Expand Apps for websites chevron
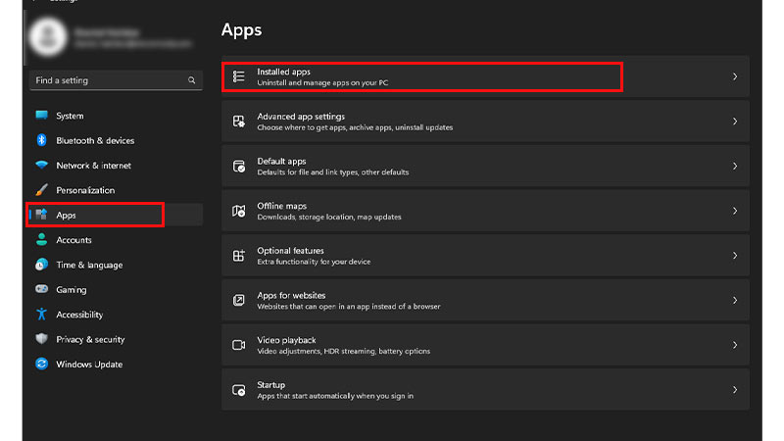The image size is (784, 441). (734, 300)
